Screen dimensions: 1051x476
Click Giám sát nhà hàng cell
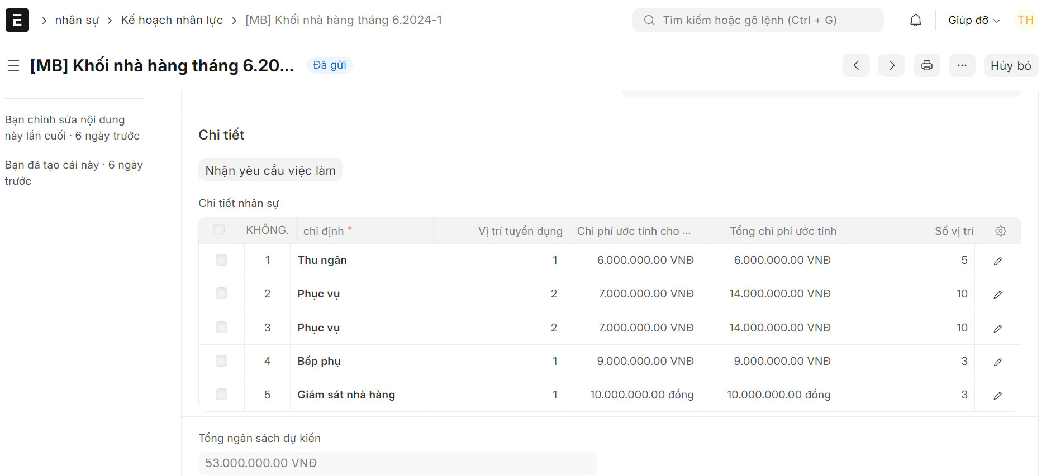pos(358,395)
